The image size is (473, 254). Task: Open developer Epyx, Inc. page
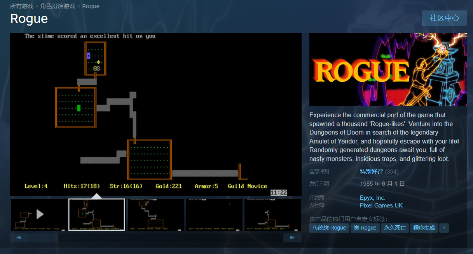[x=372, y=198]
